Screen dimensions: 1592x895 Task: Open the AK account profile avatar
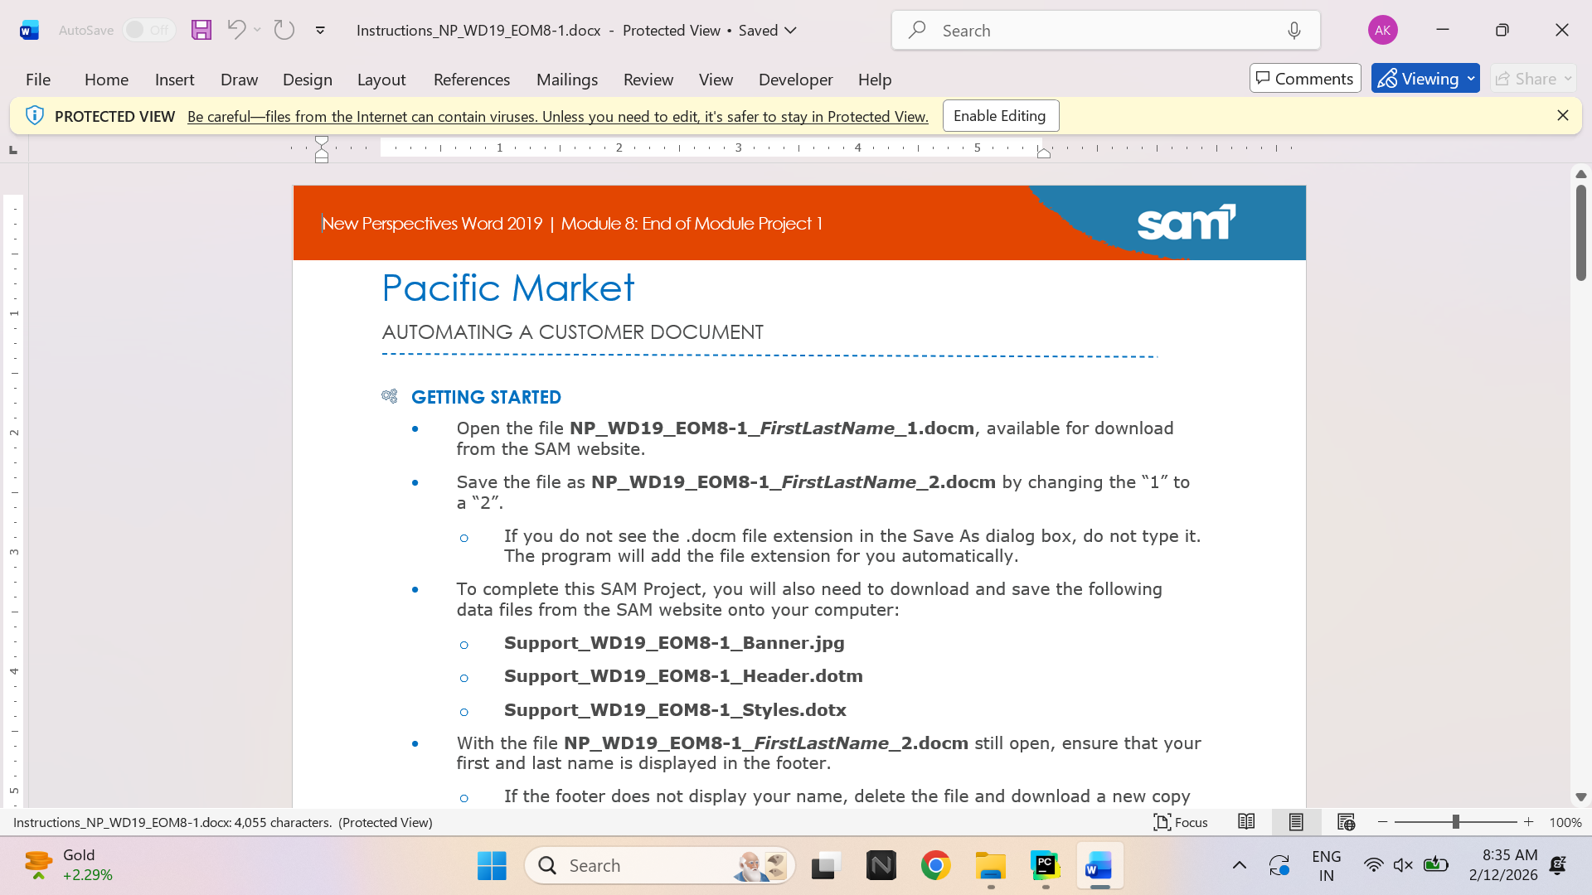[1382, 30]
